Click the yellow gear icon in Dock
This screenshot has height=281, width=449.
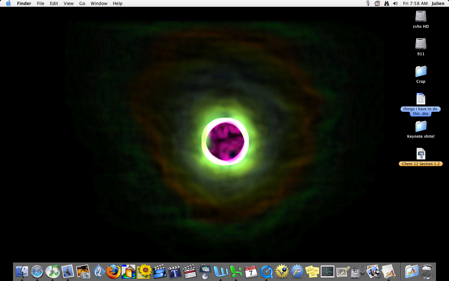[x=282, y=271]
